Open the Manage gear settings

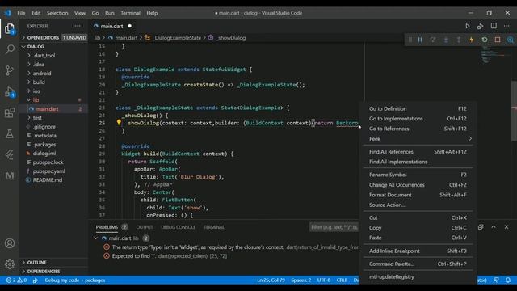(10, 264)
